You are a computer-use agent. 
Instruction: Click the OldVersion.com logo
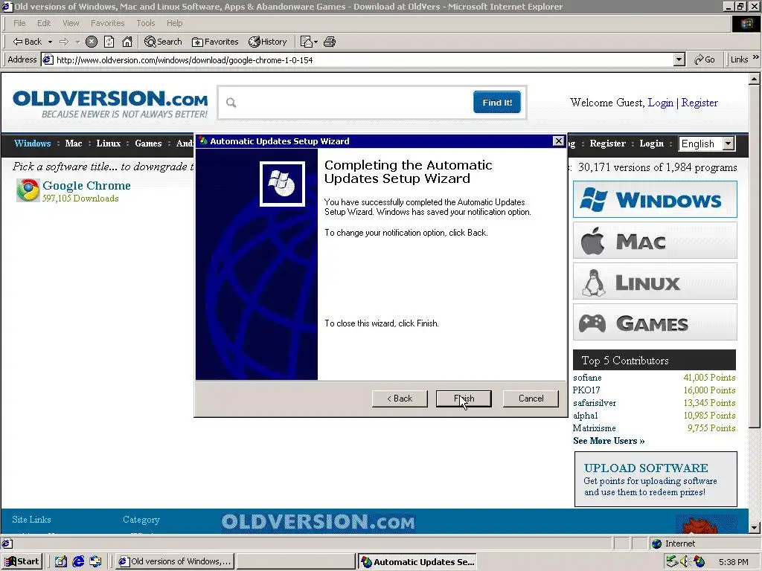click(110, 103)
